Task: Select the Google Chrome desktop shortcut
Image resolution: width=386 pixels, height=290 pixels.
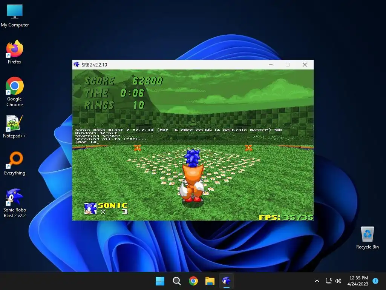Action: [15, 92]
